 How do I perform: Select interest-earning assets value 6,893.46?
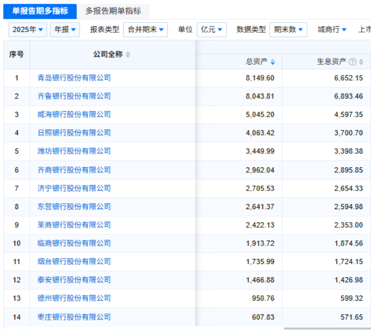click(x=348, y=96)
